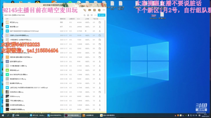
Task: Download the txt file dated 2020-12-14
Action: (x=100, y=61)
